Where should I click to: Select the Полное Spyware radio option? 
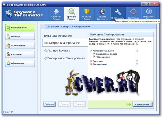pyautogui.click(x=45, y=51)
